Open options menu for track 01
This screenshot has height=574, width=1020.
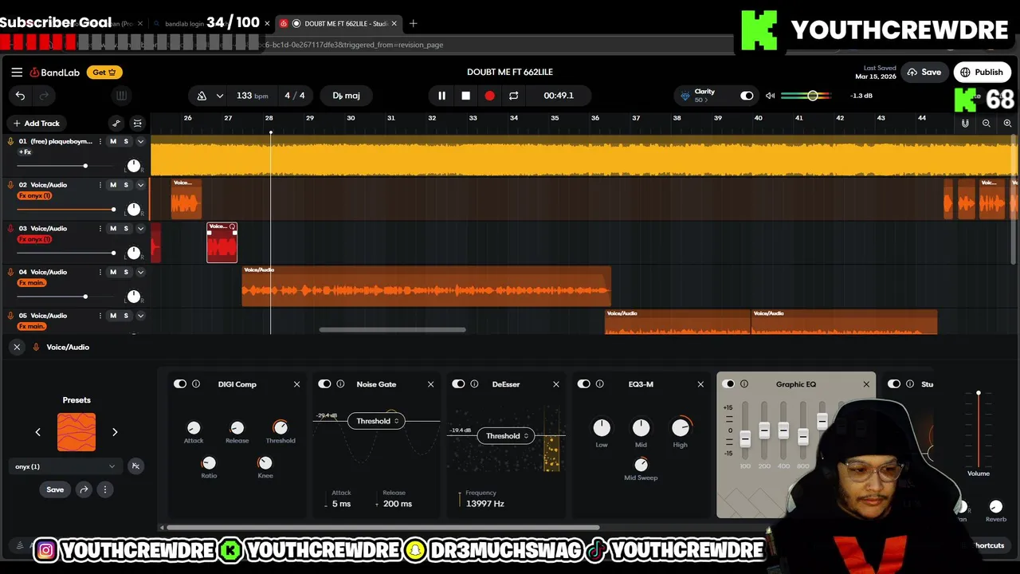[x=100, y=141]
